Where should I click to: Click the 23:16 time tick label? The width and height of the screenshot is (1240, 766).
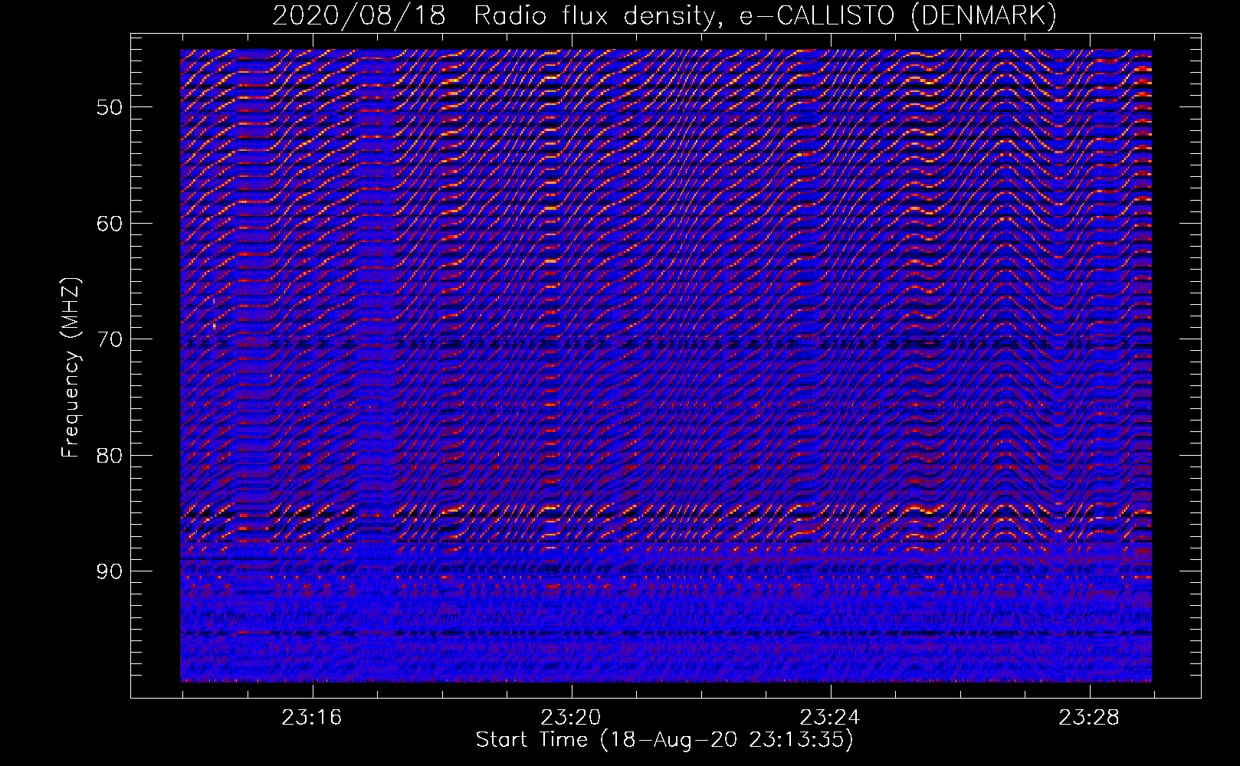tap(312, 718)
